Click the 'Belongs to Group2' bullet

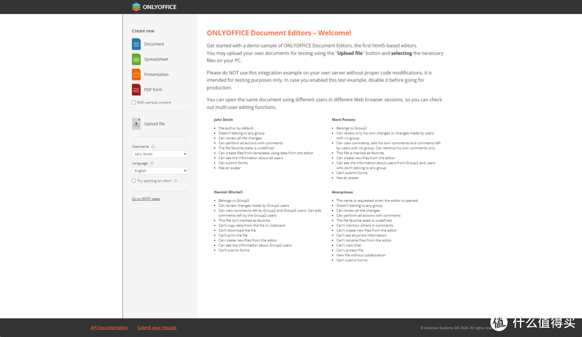[x=351, y=128]
